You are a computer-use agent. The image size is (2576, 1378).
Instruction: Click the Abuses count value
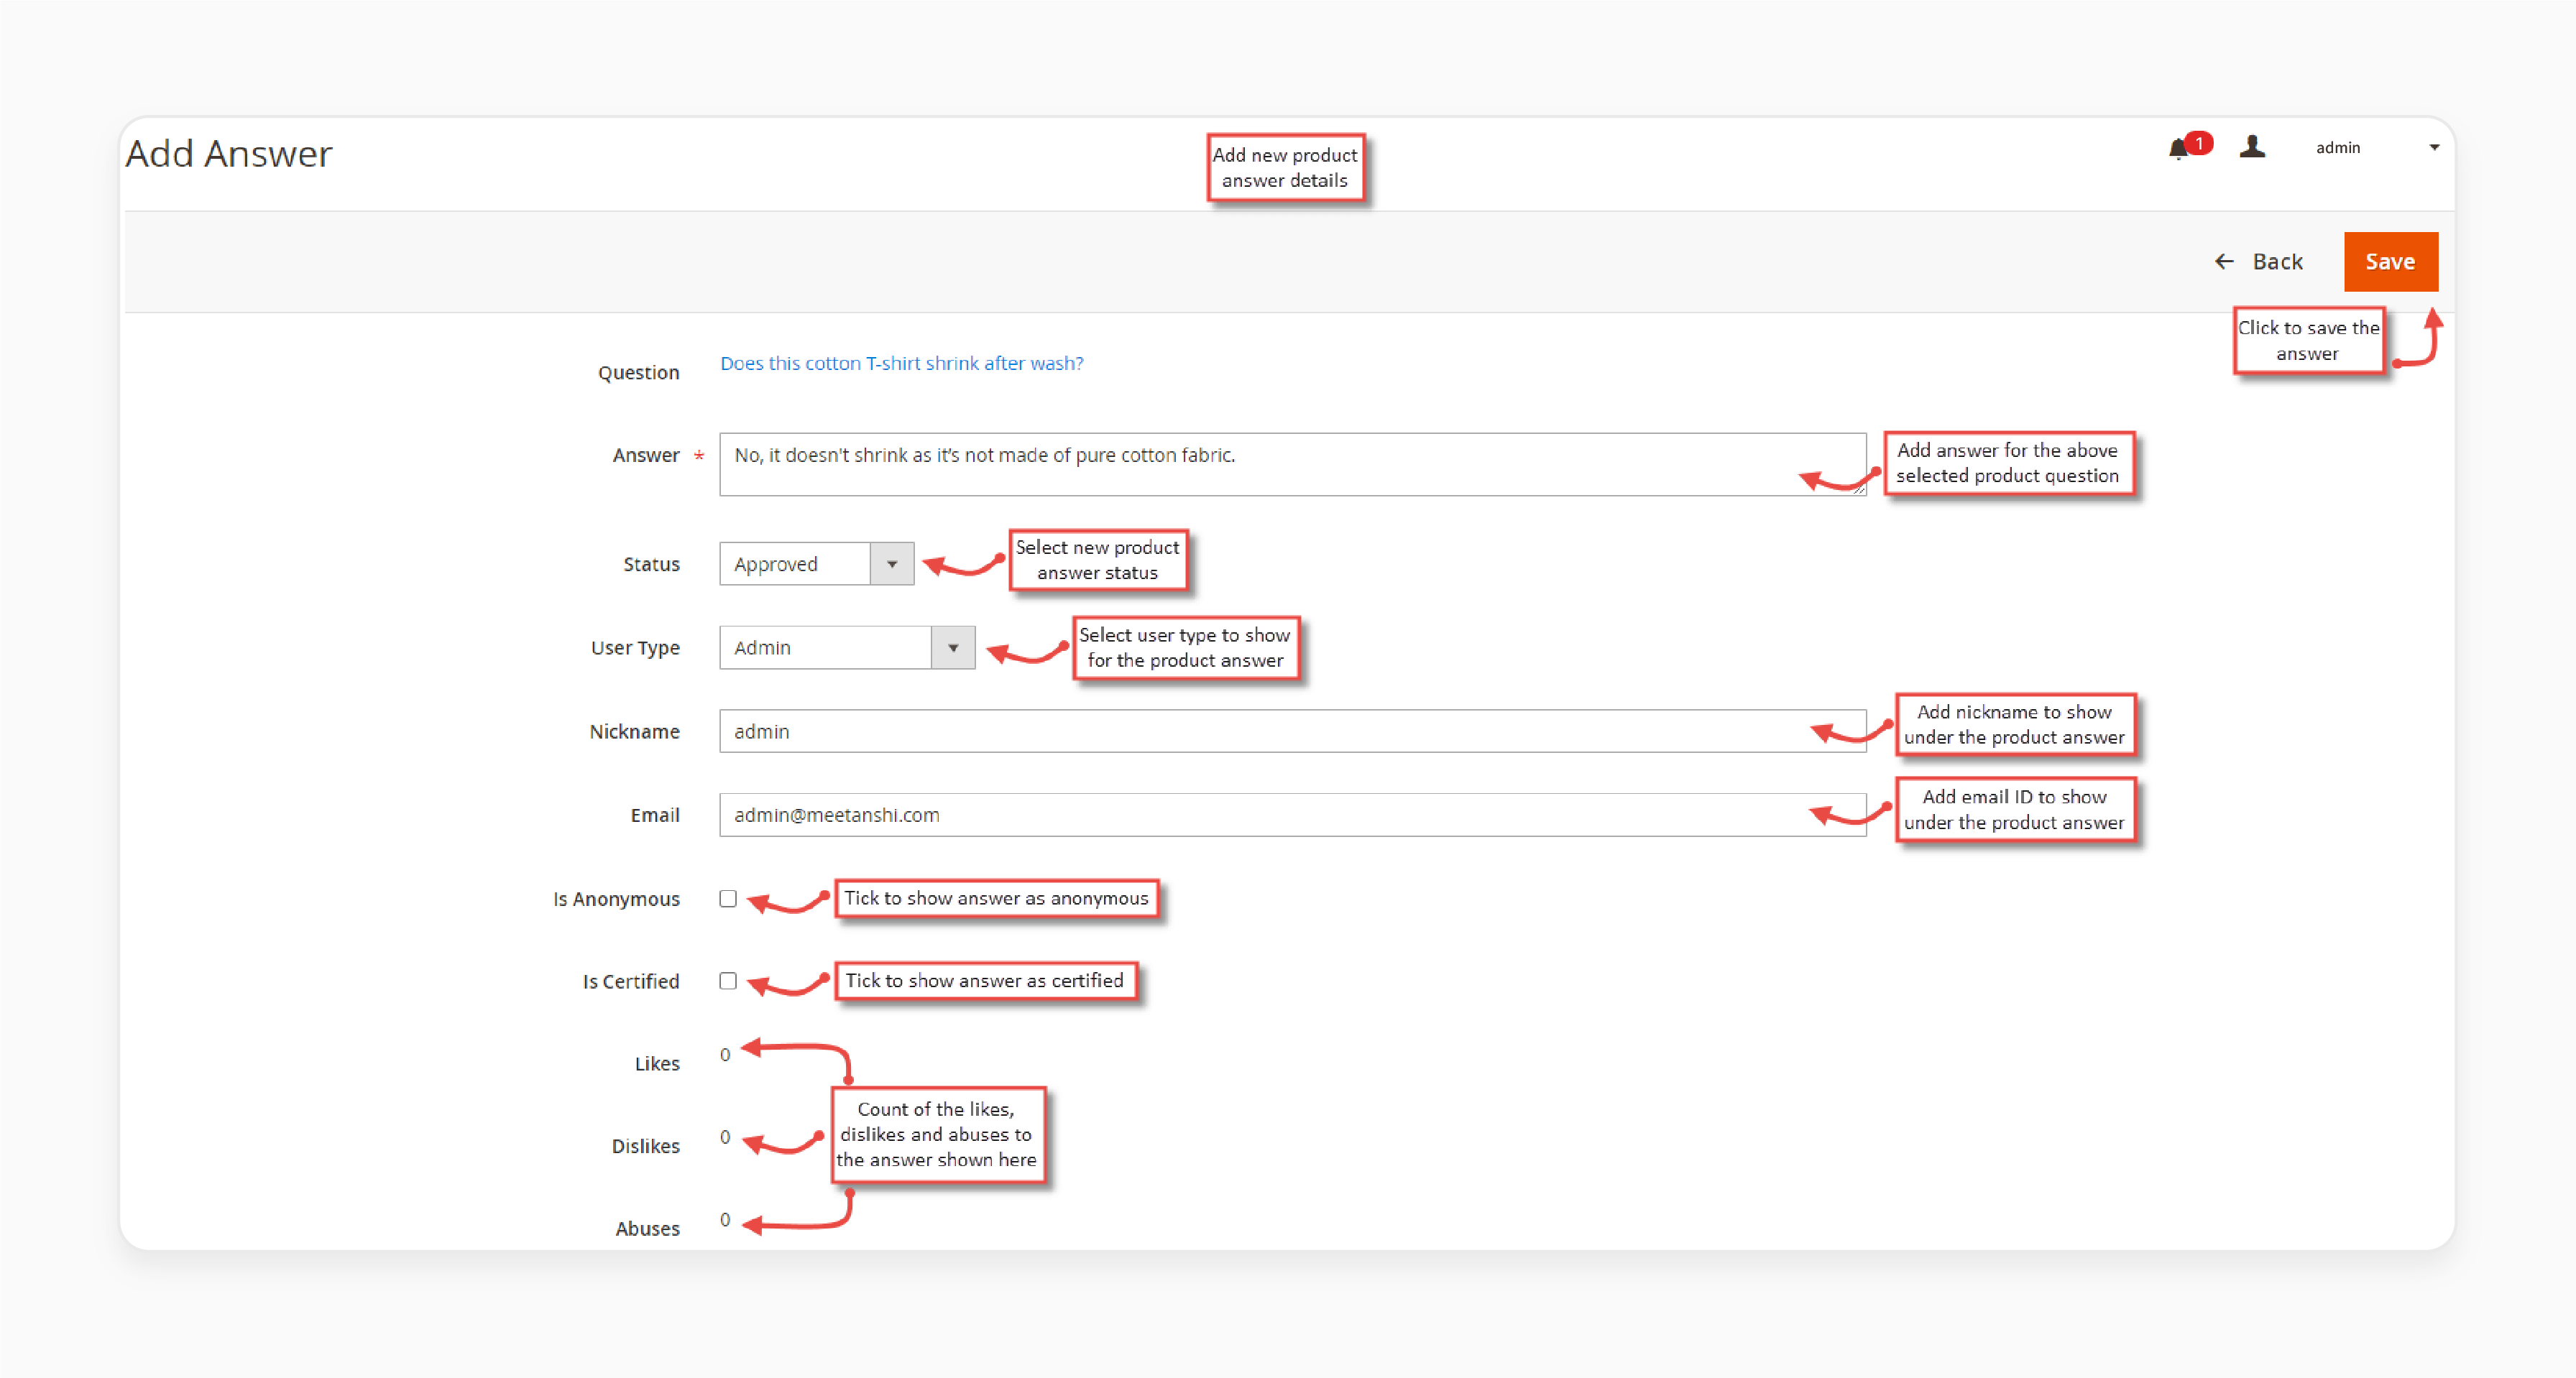tap(725, 1220)
